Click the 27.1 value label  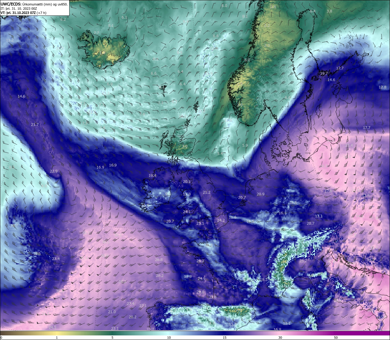(143, 306)
